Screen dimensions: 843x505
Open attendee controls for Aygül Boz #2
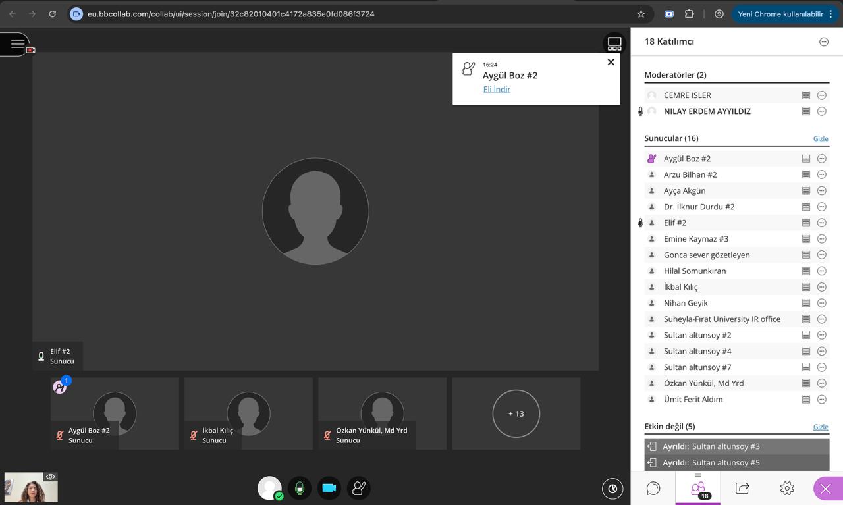821,159
